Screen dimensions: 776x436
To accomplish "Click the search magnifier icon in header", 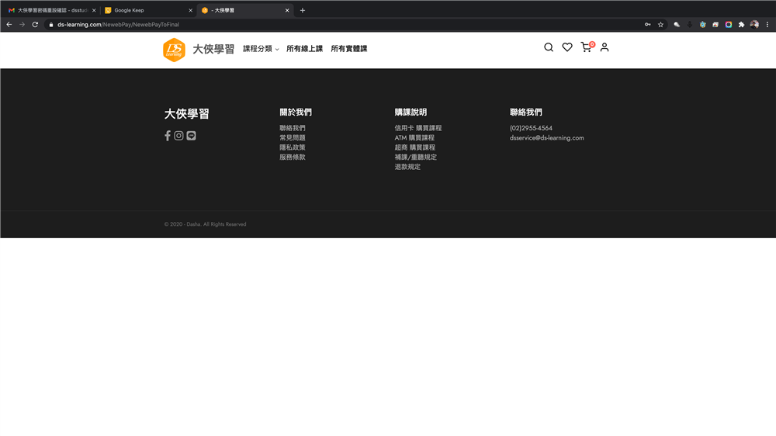I will pos(549,47).
